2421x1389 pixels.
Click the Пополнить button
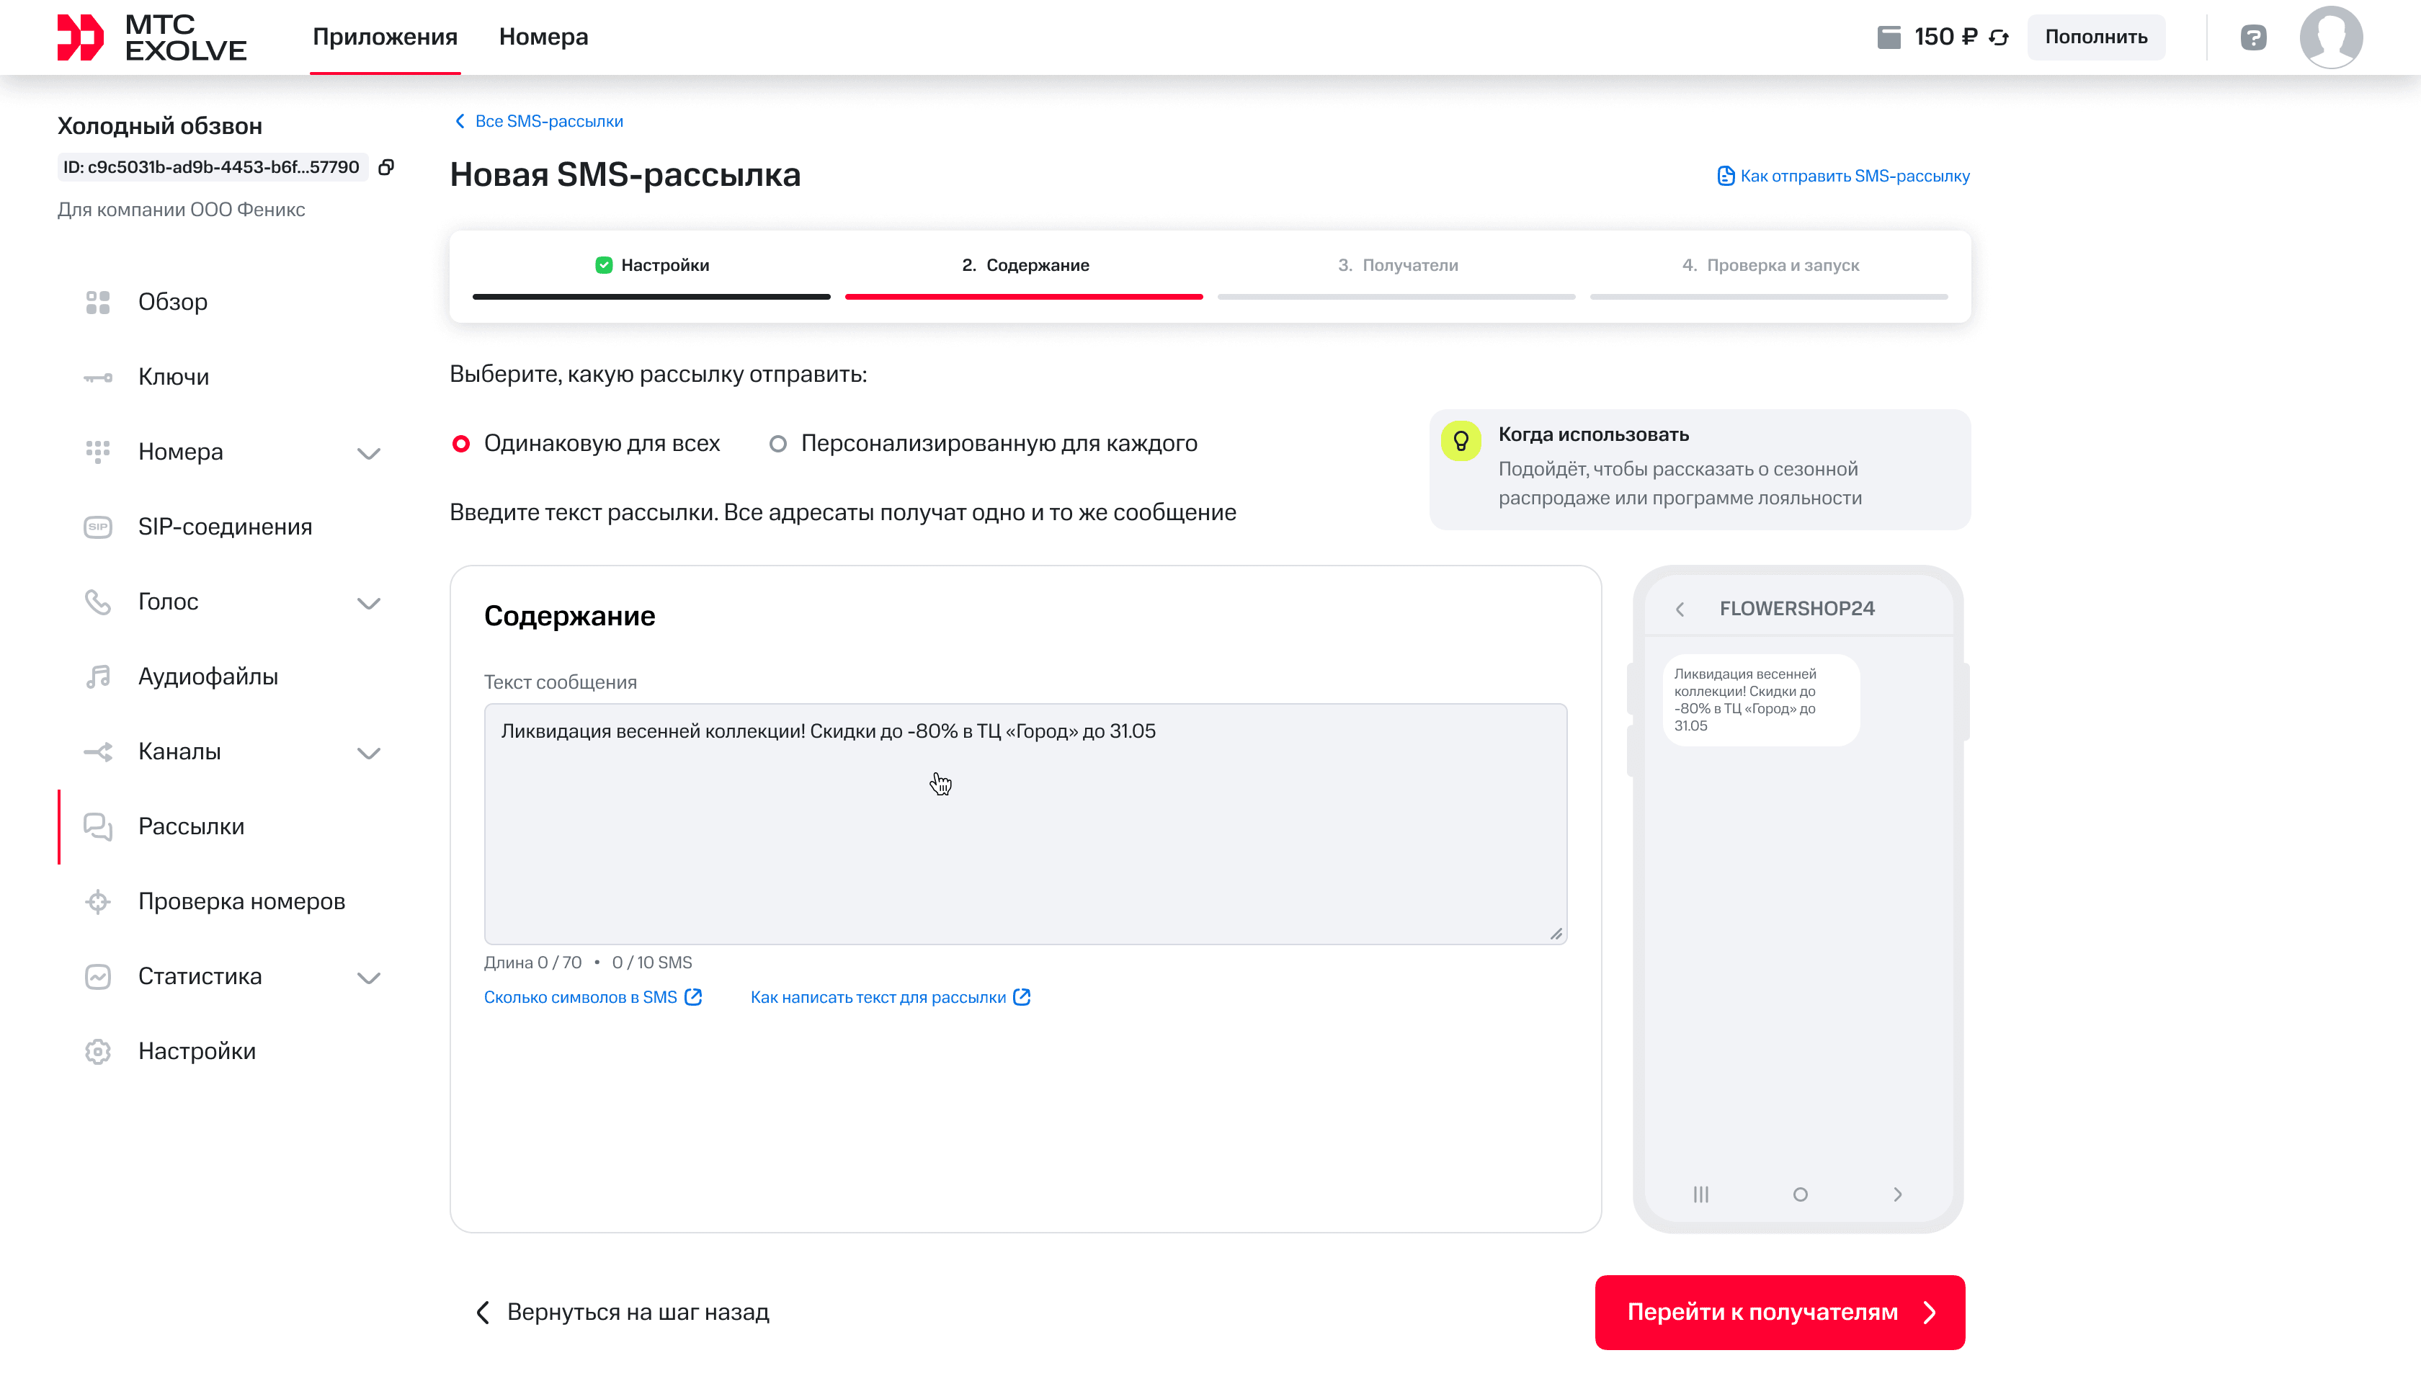coord(2096,37)
